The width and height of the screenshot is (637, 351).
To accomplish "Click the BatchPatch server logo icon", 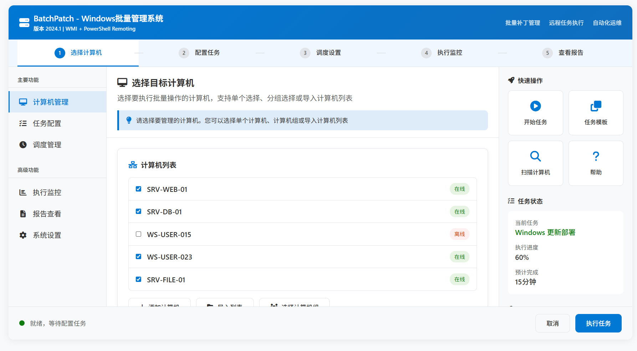I will [x=24, y=23].
